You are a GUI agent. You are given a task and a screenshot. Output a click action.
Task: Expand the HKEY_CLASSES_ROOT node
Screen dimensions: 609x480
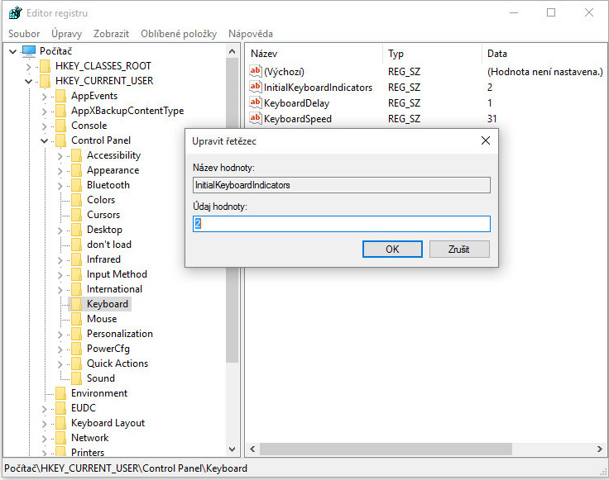[x=28, y=67]
